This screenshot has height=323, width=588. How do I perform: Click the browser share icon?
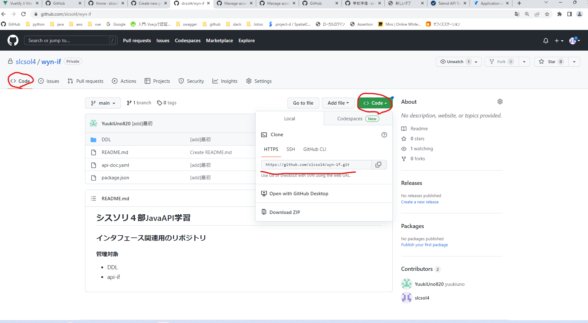pos(537,14)
